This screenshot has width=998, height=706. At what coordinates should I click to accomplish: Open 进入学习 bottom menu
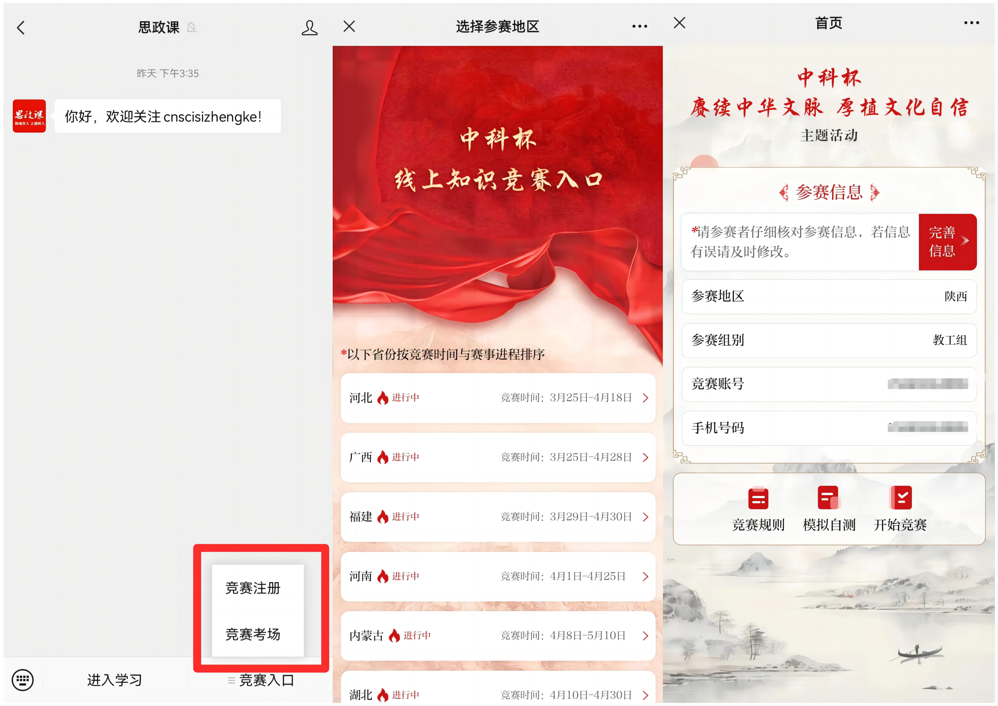click(115, 679)
